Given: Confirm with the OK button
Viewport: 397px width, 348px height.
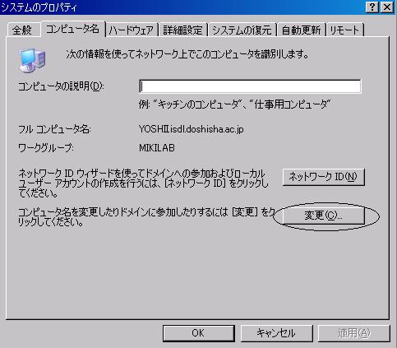Looking at the screenshot, I should [x=199, y=333].
